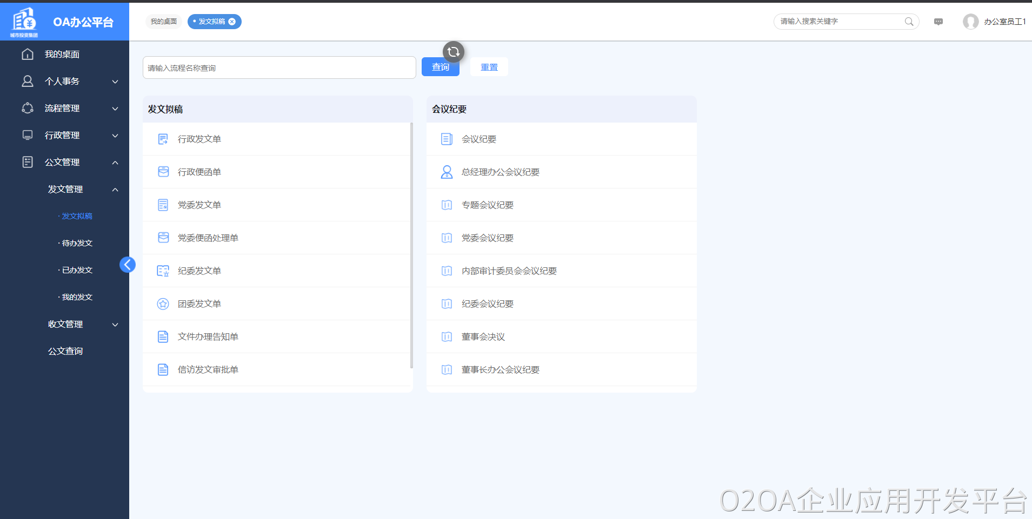The image size is (1032, 519).
Task: Click the OA办公平台 logo icon
Action: point(24,22)
